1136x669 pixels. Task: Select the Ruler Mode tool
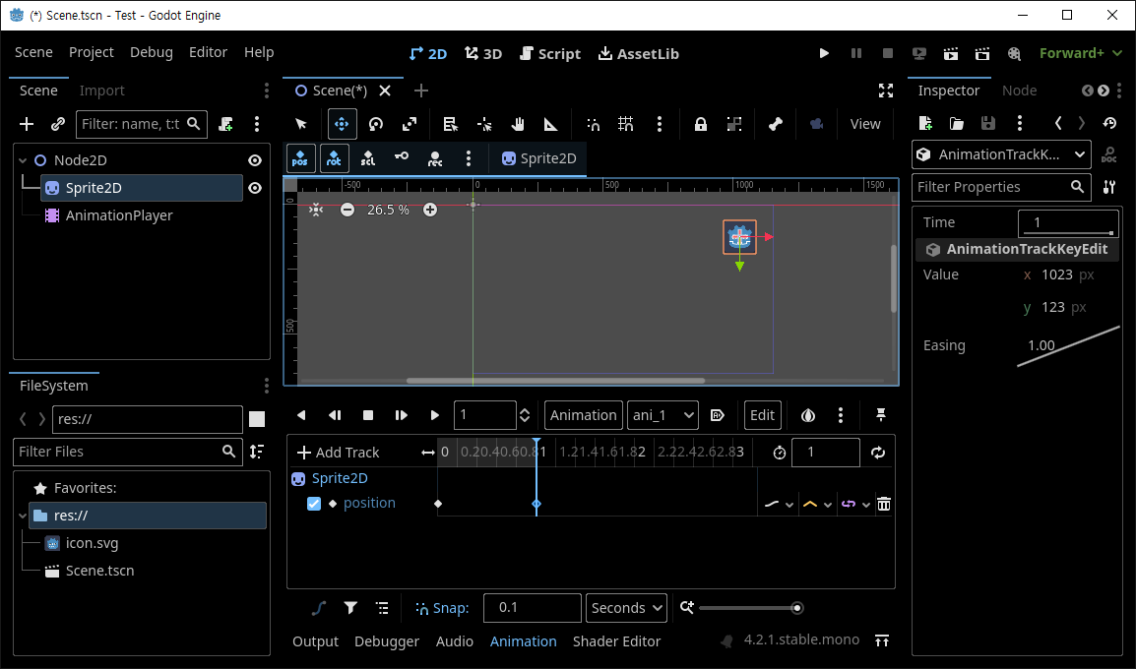tap(550, 124)
